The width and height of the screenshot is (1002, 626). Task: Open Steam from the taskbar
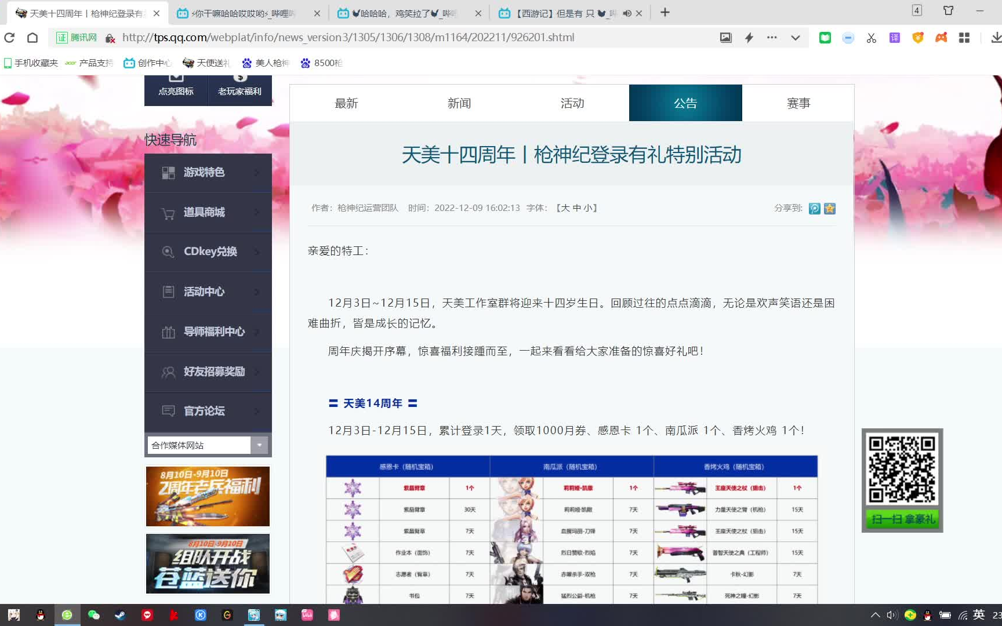click(x=121, y=615)
